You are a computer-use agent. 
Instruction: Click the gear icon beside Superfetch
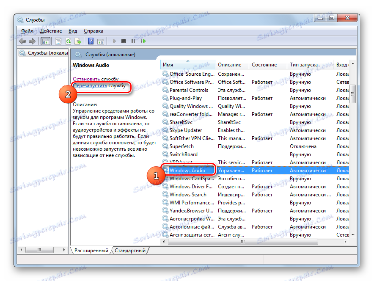[x=165, y=146]
